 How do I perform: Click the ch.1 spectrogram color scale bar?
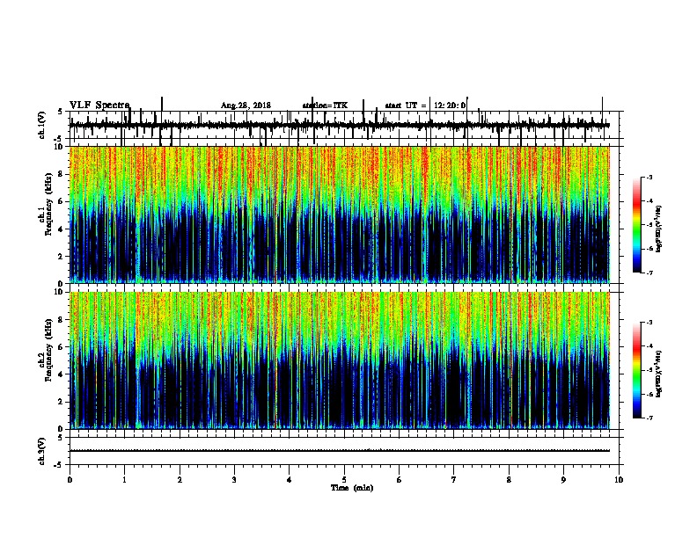pyautogui.click(x=637, y=225)
